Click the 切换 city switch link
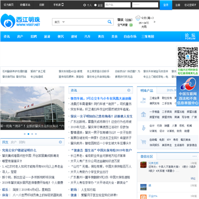 tap(129, 20)
